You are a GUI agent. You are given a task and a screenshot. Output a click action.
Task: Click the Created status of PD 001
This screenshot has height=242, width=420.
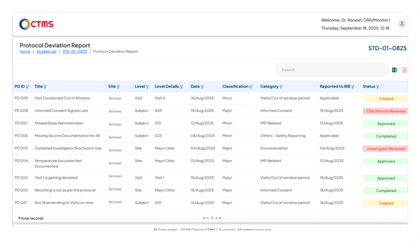386,204
